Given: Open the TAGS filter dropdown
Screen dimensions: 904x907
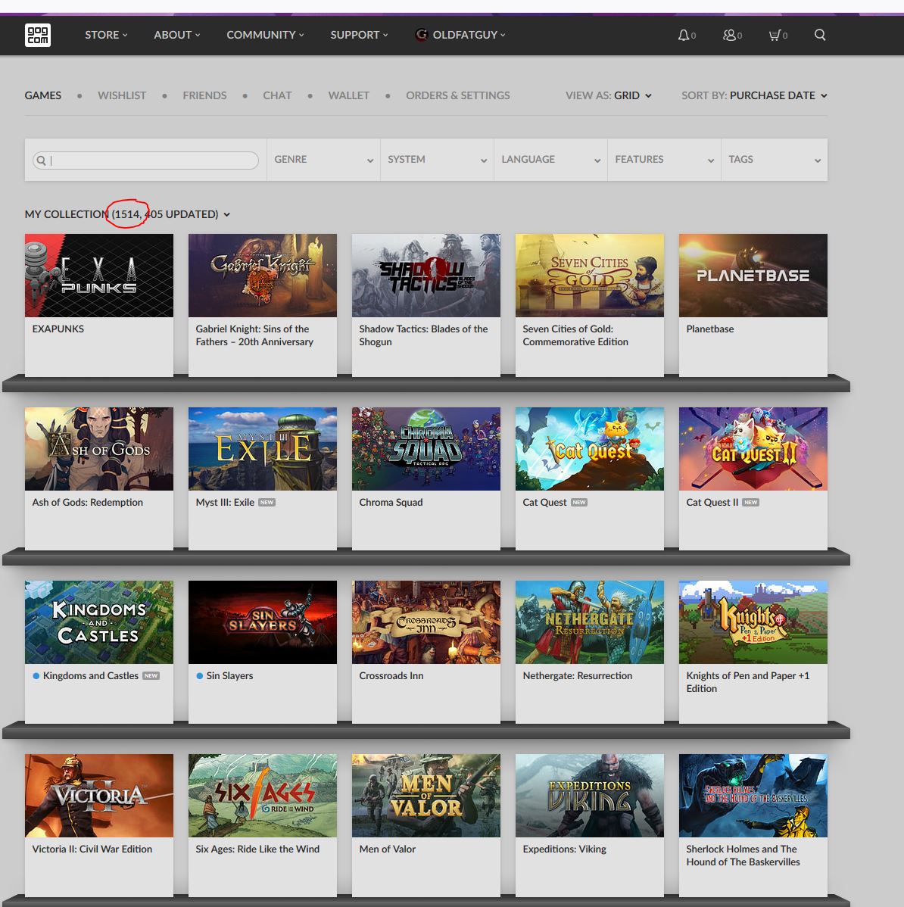Looking at the screenshot, I should 775,160.
